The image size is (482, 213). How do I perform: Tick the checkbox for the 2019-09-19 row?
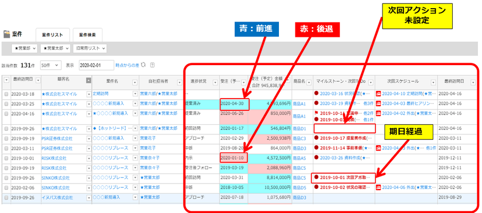6,139
